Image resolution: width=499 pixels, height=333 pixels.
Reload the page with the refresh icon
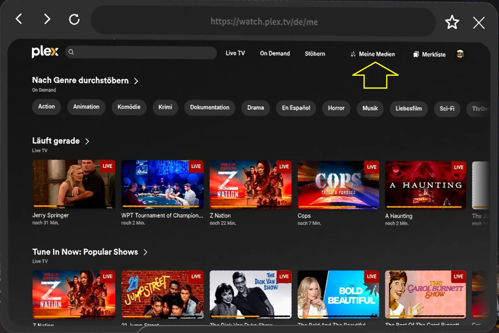(x=74, y=19)
